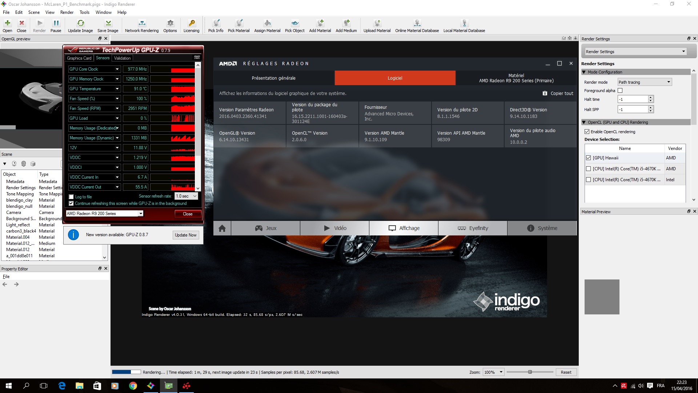Enable the Log to file checkbox
Viewport: 698px width, 393px height.
[71, 197]
